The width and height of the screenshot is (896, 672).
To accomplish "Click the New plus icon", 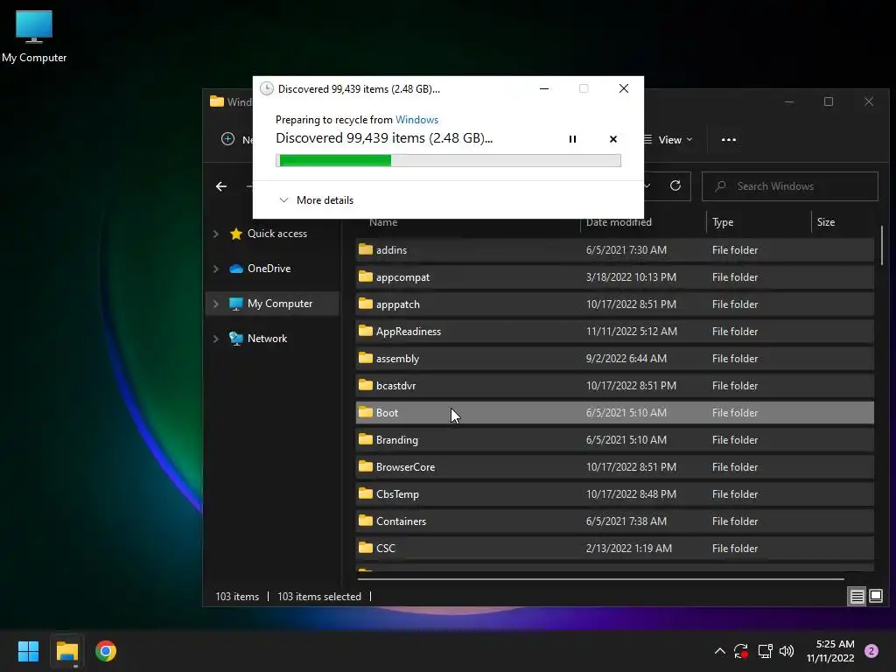I will (228, 139).
